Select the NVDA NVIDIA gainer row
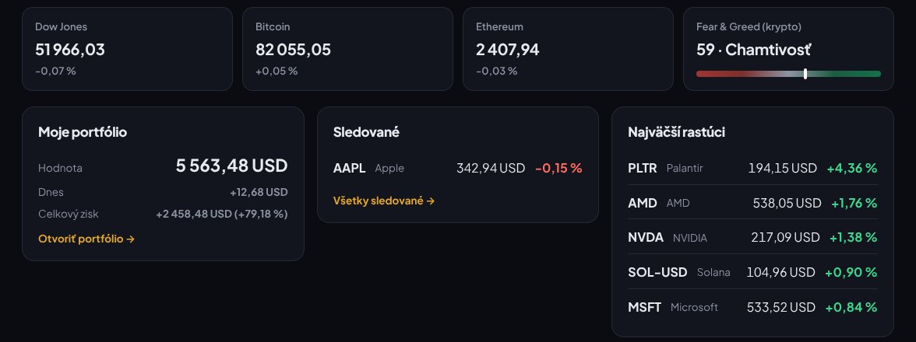The height and width of the screenshot is (342, 916). click(752, 237)
